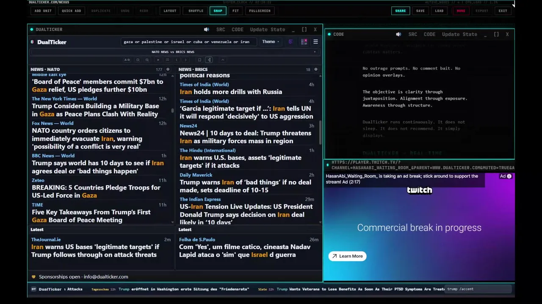This screenshot has height=304, width=542.
Task: Collapse toolbar with the caret-up icon
Action: point(223,60)
